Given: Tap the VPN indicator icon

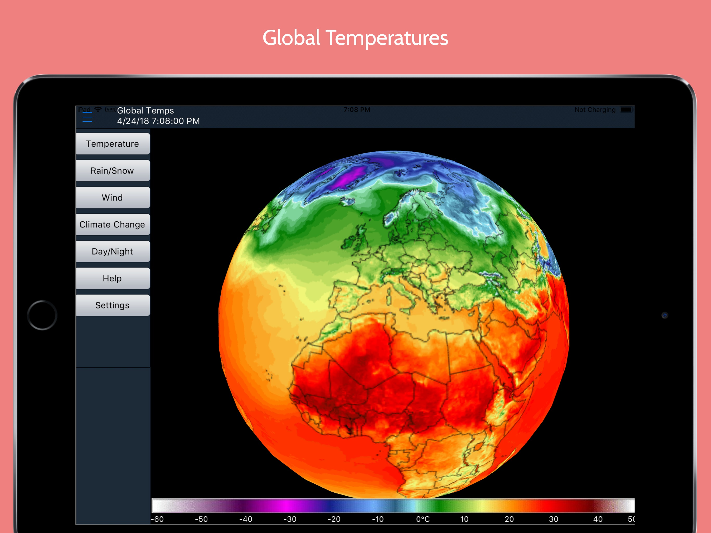Looking at the screenshot, I should (111, 110).
